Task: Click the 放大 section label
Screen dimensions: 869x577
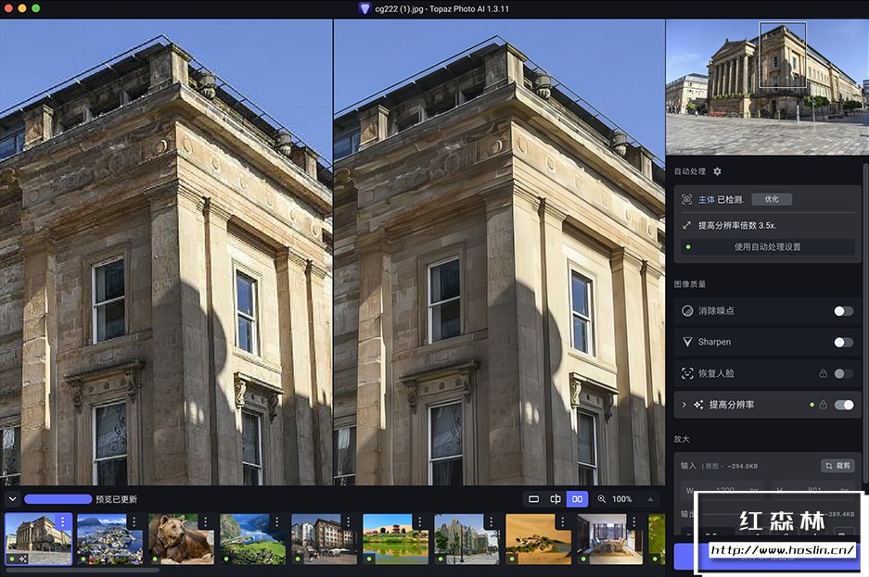Action: (682, 439)
